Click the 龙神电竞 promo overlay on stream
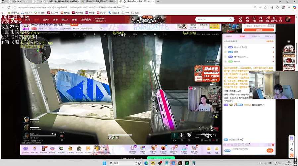The height and width of the screenshot is (166, 298). (x=207, y=73)
